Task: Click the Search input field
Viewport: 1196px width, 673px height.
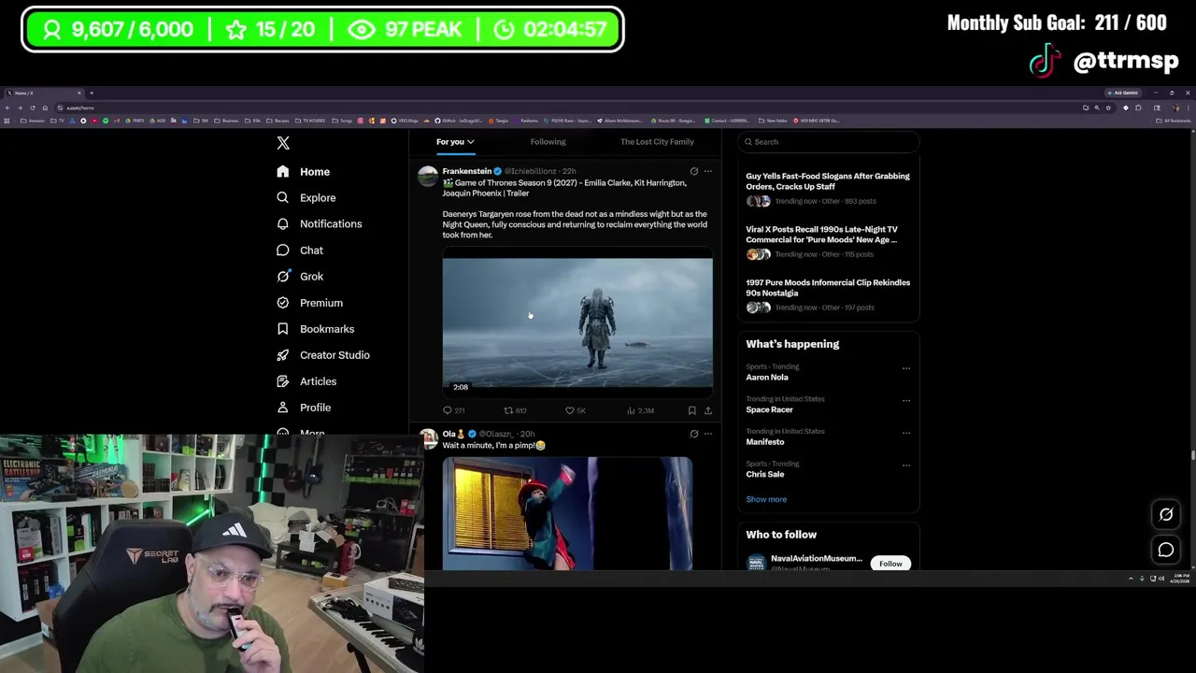Action: point(828,142)
